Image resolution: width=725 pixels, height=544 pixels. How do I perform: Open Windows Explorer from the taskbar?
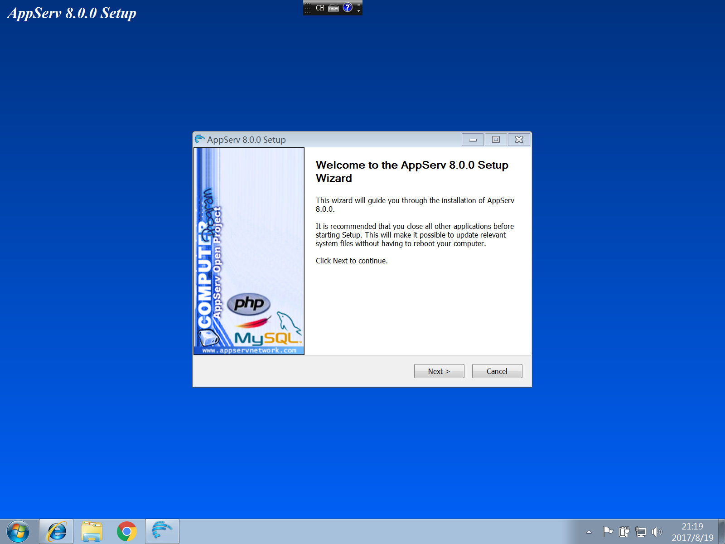coord(92,531)
